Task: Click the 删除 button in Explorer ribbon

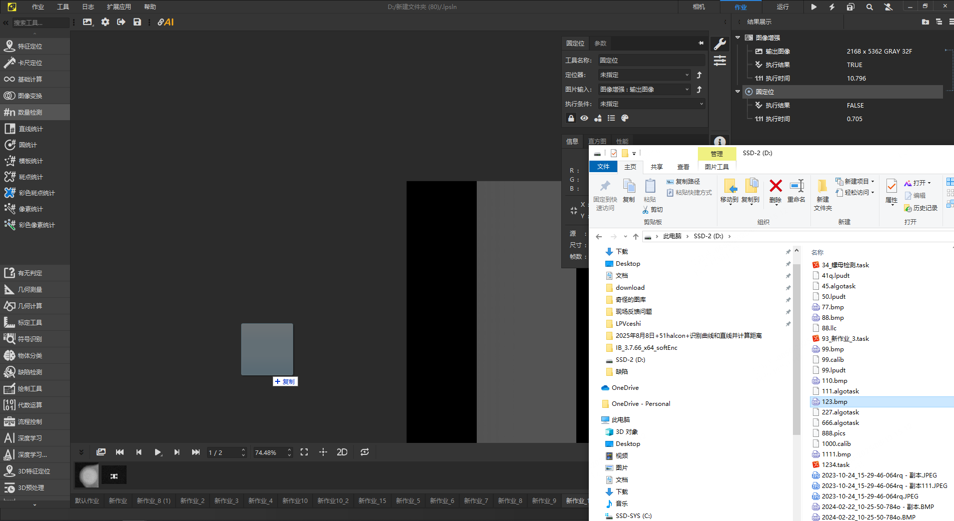Action: pyautogui.click(x=775, y=191)
